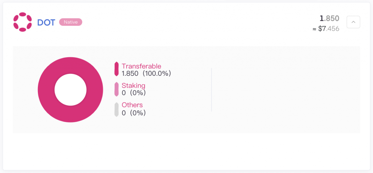
Task: Click the grey Others legend marker
Action: click(x=116, y=110)
